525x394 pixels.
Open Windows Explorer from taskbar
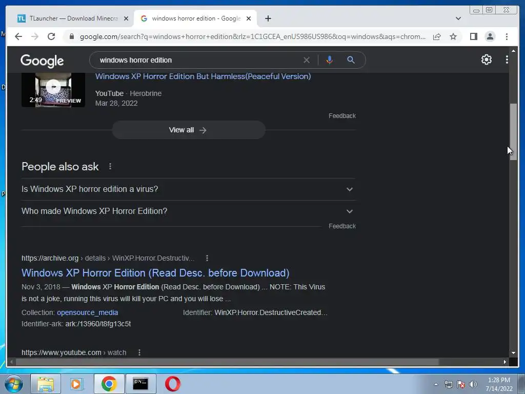coord(46,384)
